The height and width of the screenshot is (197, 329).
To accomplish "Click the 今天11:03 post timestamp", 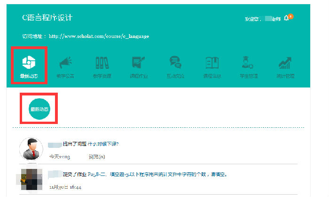I will point(60,156).
